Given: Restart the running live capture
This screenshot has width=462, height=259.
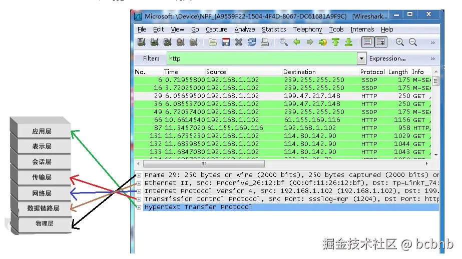Looking at the screenshot, I should (x=193, y=42).
